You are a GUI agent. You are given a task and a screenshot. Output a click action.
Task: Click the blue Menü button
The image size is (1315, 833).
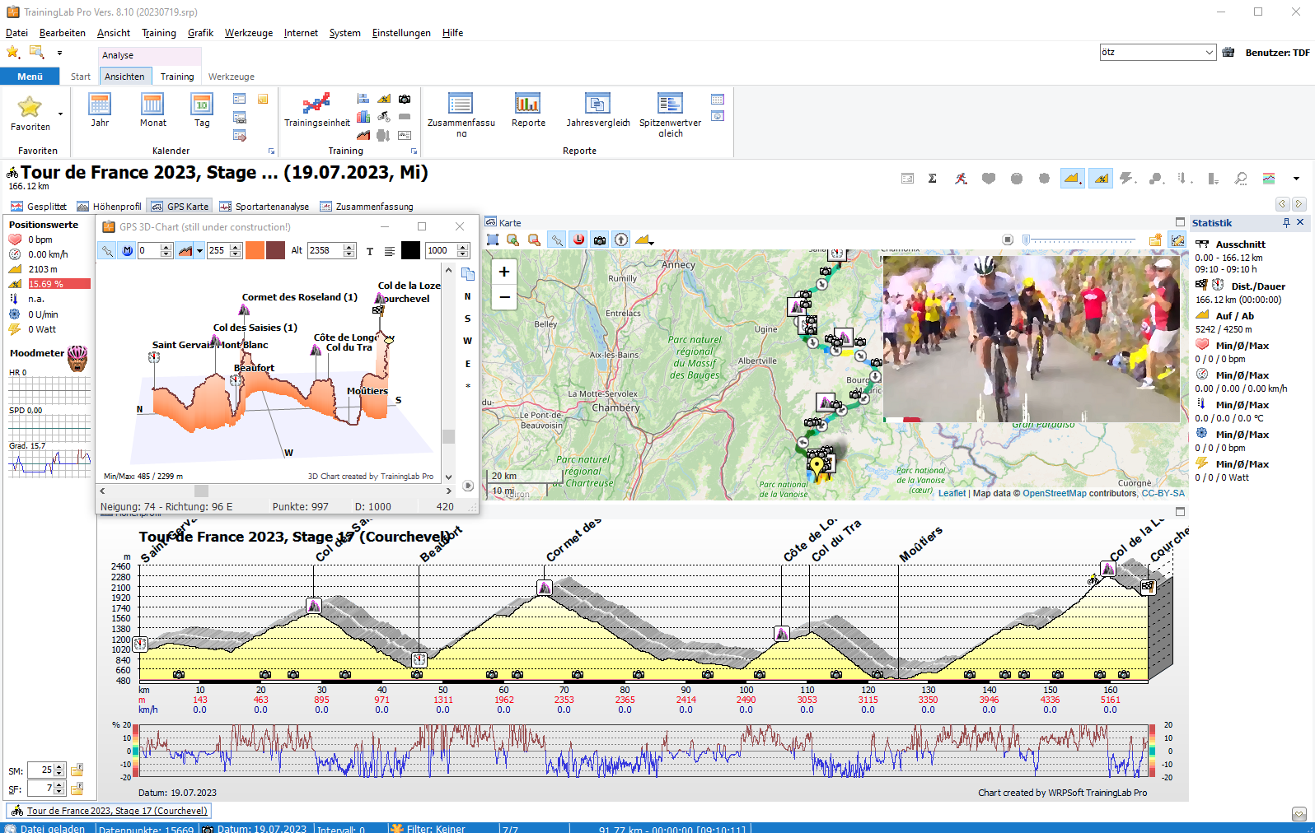coord(30,77)
